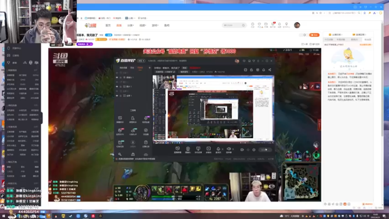The height and width of the screenshot is (219, 389).
Task: Click the companion app avatar icon
Action: click(x=237, y=61)
